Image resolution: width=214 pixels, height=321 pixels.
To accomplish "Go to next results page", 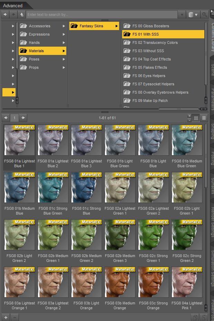I will [23, 118].
